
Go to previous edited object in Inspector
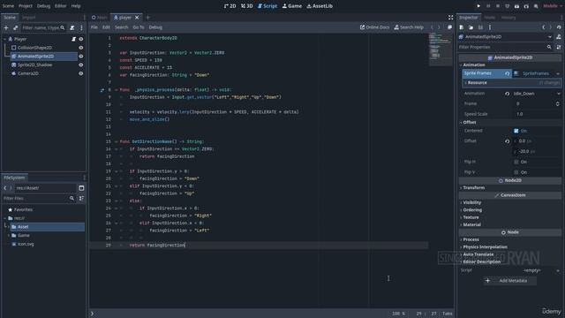click(544, 27)
